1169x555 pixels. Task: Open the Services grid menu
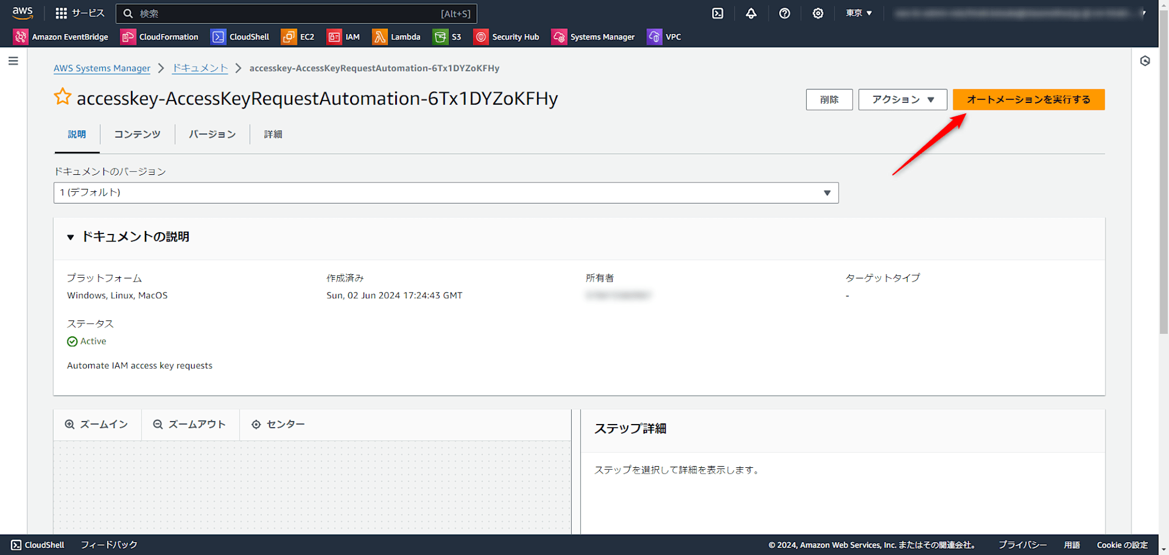click(79, 13)
